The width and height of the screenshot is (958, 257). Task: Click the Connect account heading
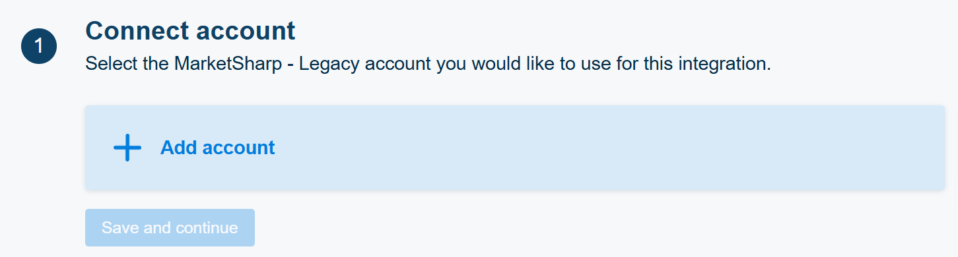coord(190,30)
